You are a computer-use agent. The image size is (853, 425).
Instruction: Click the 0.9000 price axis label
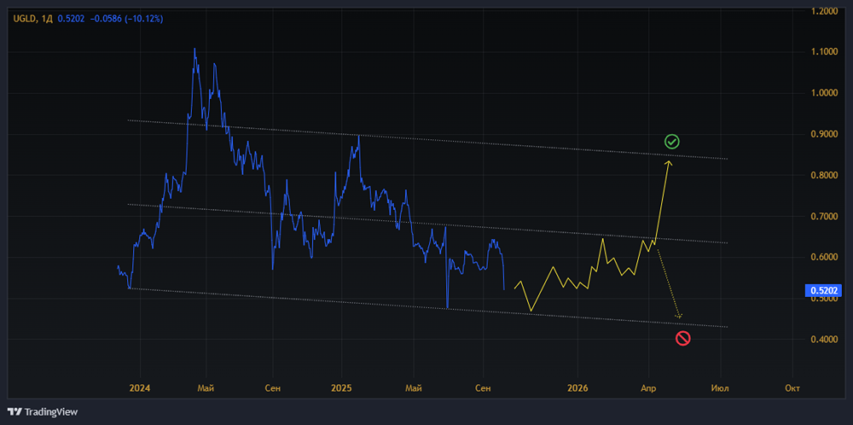822,134
